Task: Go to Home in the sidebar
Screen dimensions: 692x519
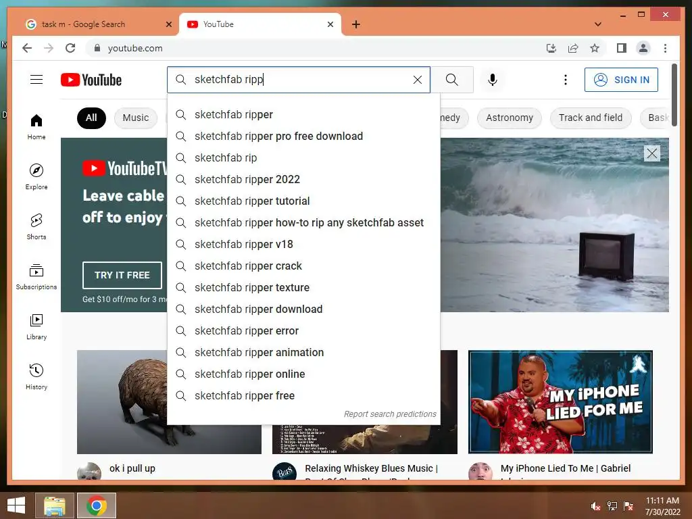Action: [x=36, y=127]
